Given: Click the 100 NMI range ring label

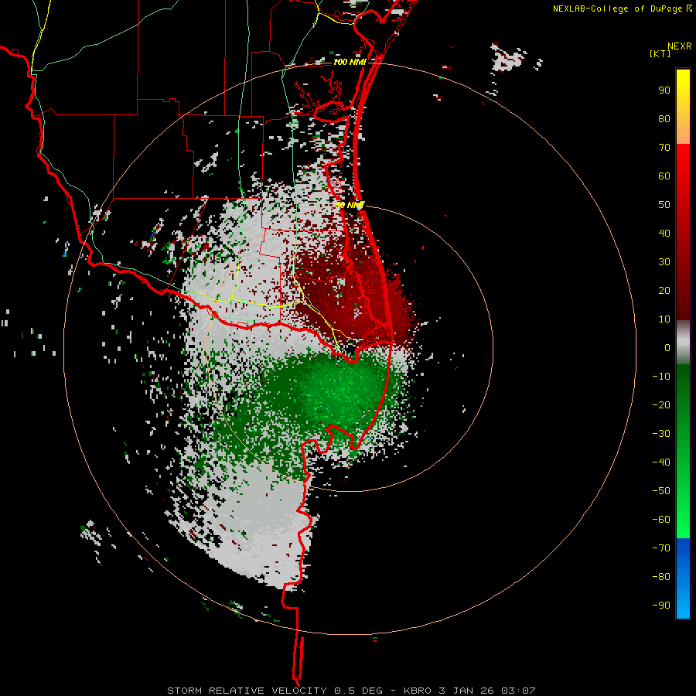Looking at the screenshot, I should pos(350,62).
